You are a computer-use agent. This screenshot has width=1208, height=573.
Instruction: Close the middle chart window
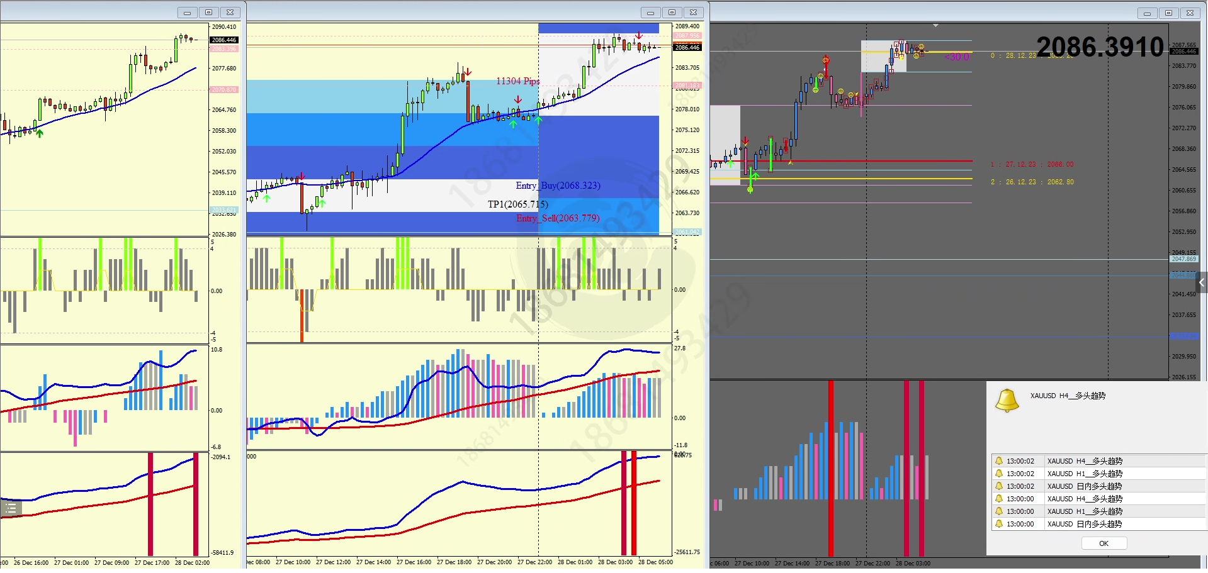pos(693,13)
